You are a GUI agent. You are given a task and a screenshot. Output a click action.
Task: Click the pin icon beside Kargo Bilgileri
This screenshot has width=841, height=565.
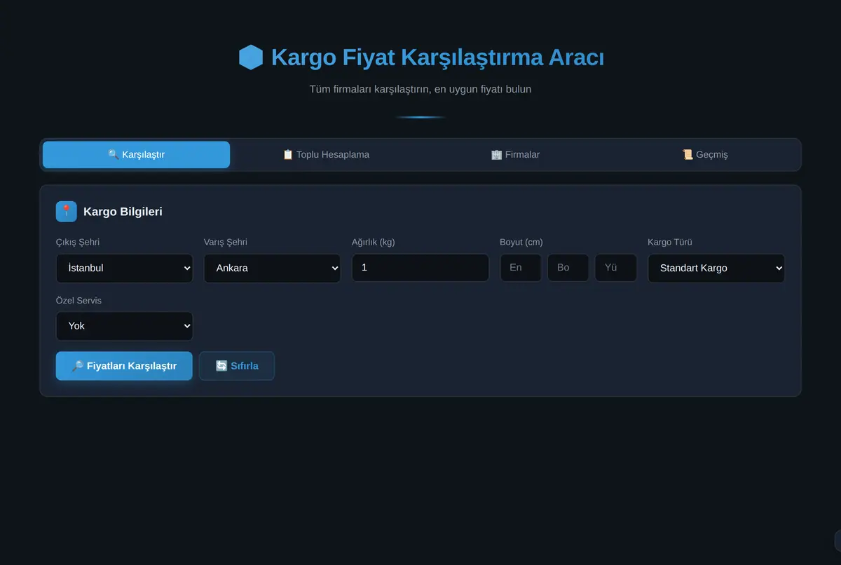tap(67, 212)
